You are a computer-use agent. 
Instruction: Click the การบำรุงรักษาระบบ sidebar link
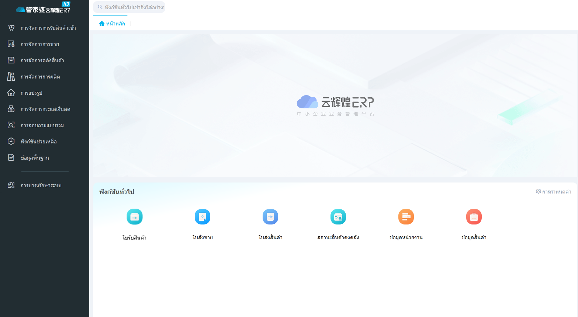pyautogui.click(x=41, y=185)
